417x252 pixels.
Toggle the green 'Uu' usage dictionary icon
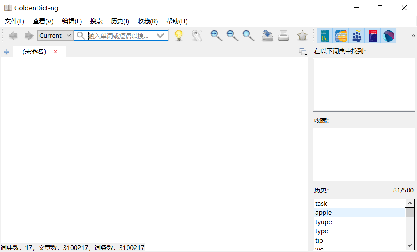pos(325,36)
